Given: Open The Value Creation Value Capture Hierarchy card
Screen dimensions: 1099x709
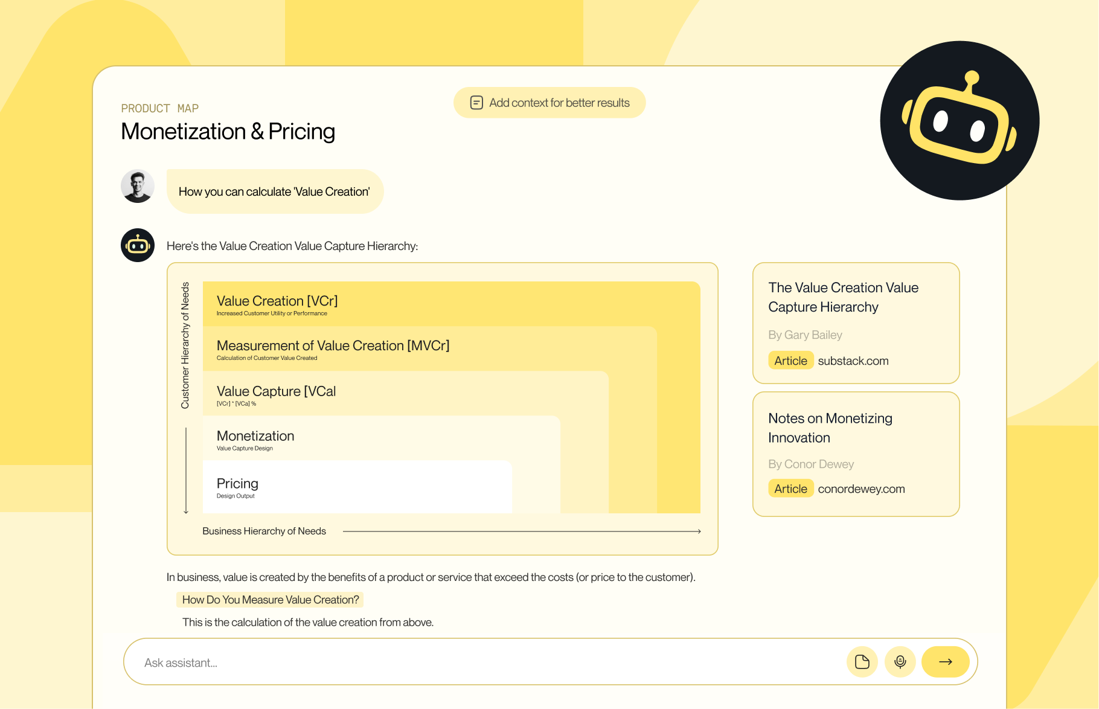Looking at the screenshot, I should point(856,323).
